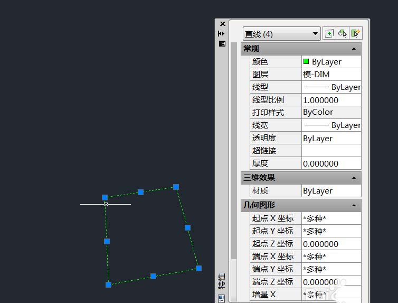Select the 图层 value 模-DIM
Viewport: 398px width, 303px height.
pyautogui.click(x=331, y=75)
